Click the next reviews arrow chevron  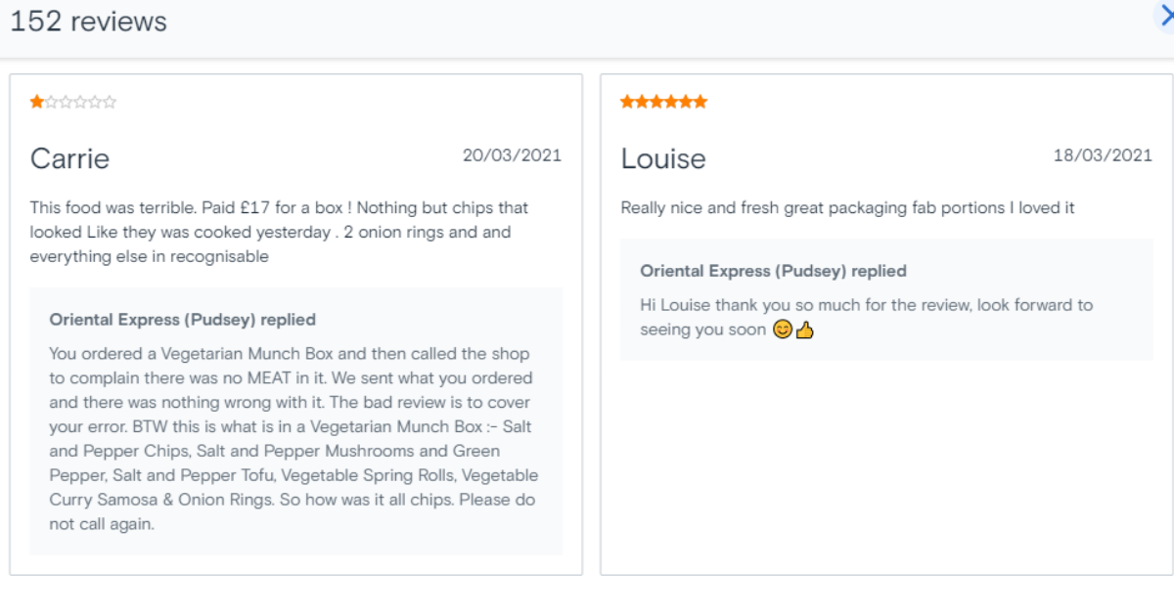click(1165, 18)
